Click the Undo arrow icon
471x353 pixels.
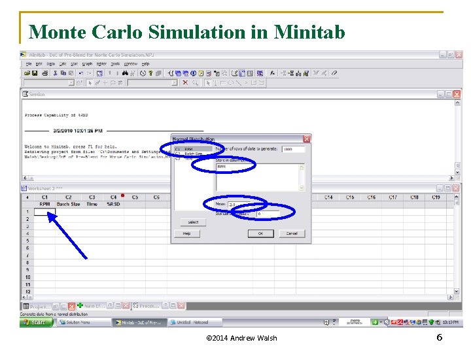[81, 73]
